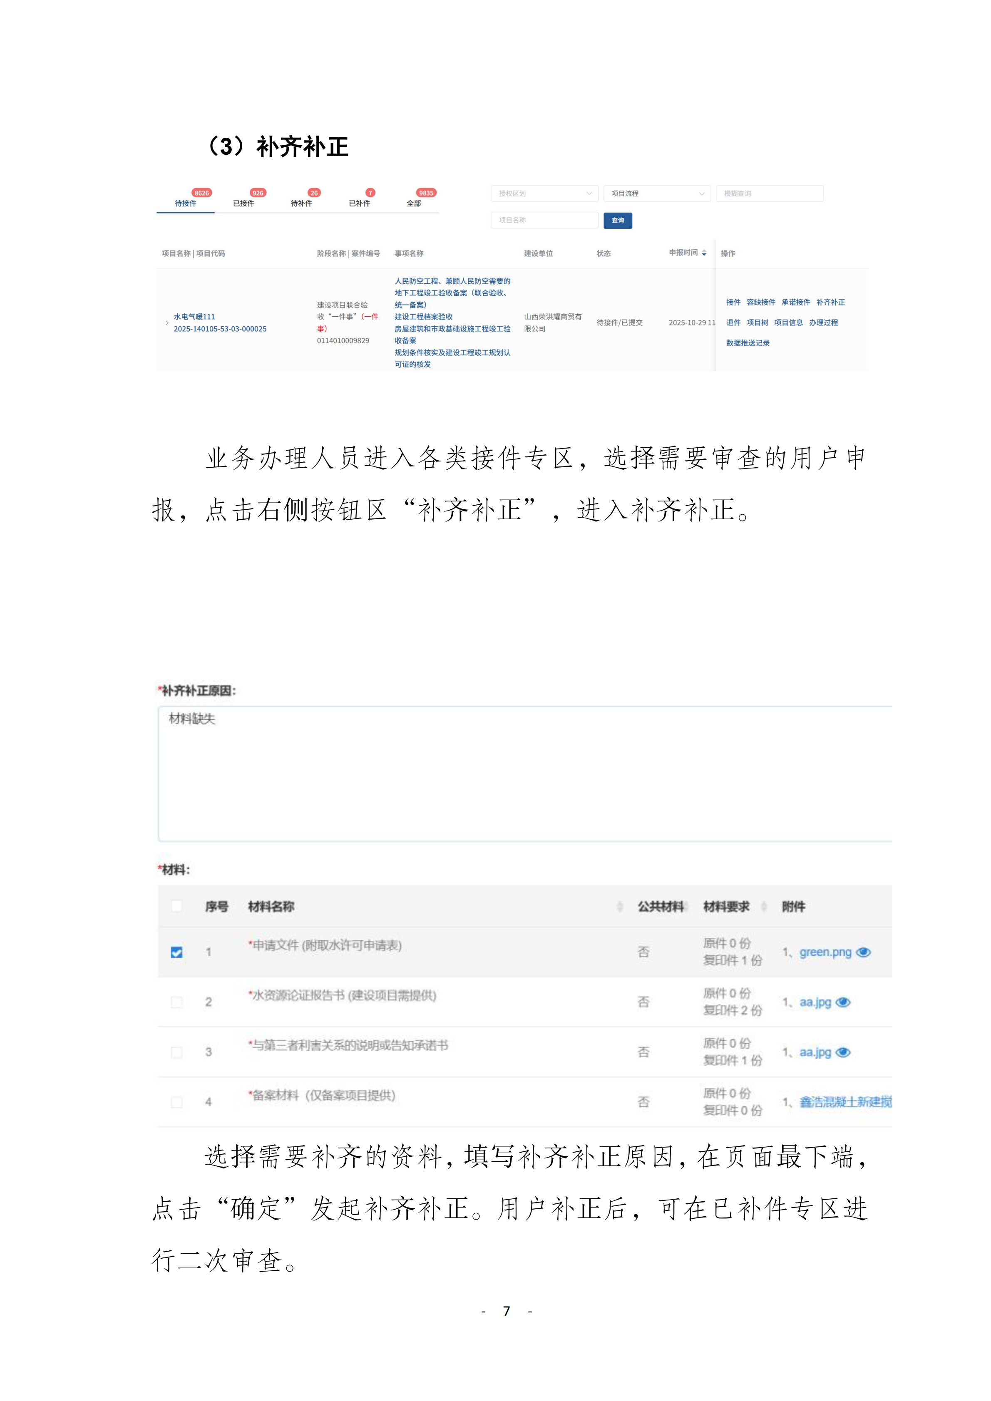The image size is (991, 1401).
Task: Click the 补齐补正 action link
Action: point(830,302)
